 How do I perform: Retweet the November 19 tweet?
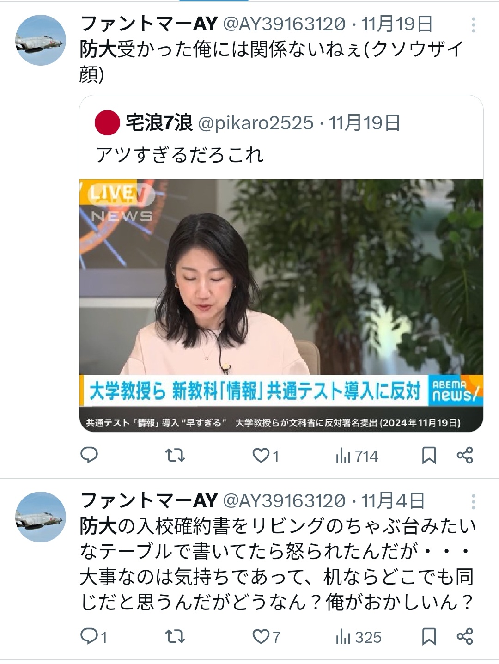175,456
